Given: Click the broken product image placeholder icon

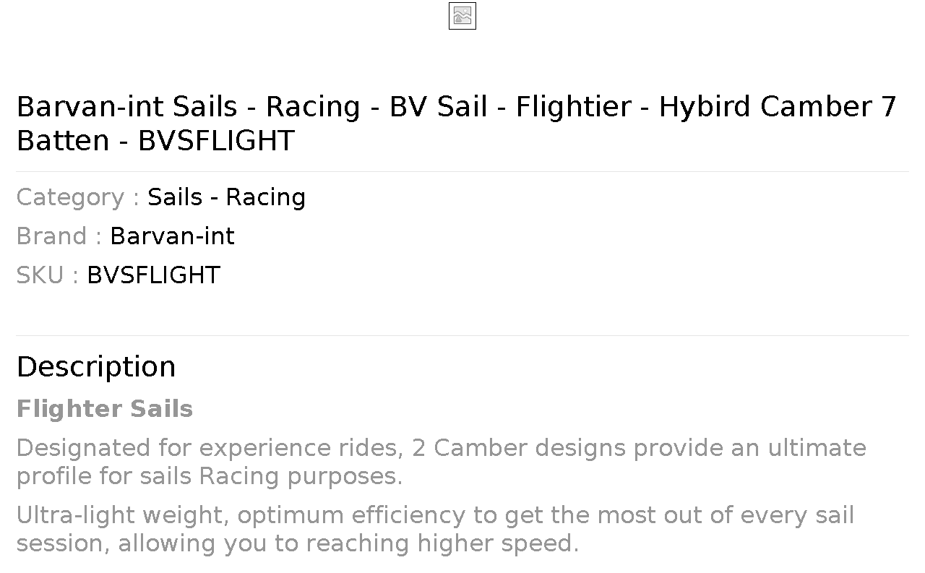Looking at the screenshot, I should click(462, 16).
